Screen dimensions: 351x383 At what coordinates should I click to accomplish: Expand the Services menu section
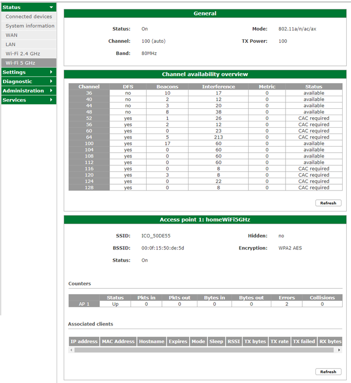29,100
